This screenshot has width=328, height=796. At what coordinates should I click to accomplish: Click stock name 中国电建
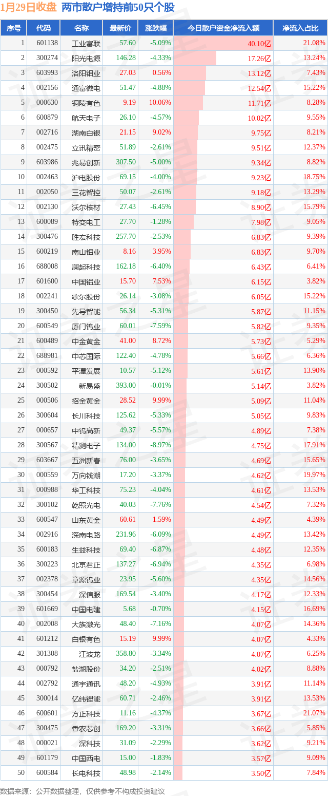click(86, 609)
